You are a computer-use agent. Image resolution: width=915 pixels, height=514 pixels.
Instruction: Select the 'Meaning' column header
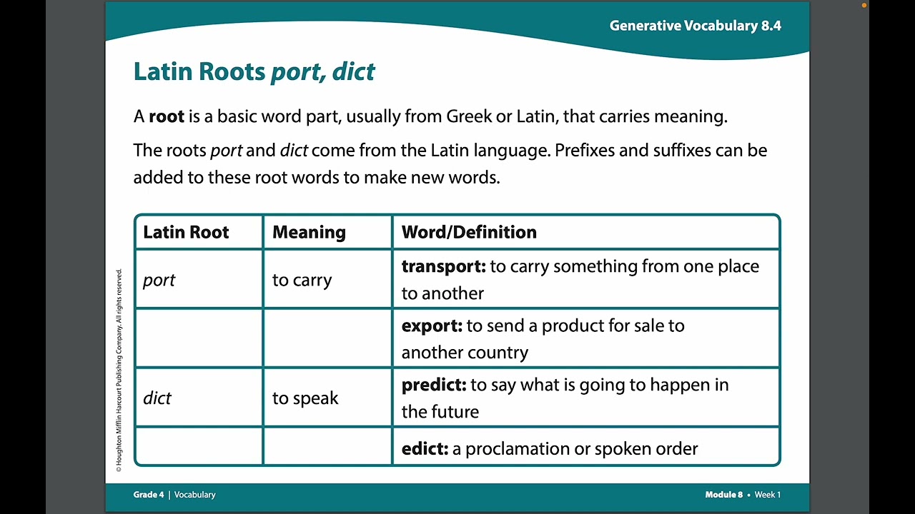pyautogui.click(x=327, y=232)
